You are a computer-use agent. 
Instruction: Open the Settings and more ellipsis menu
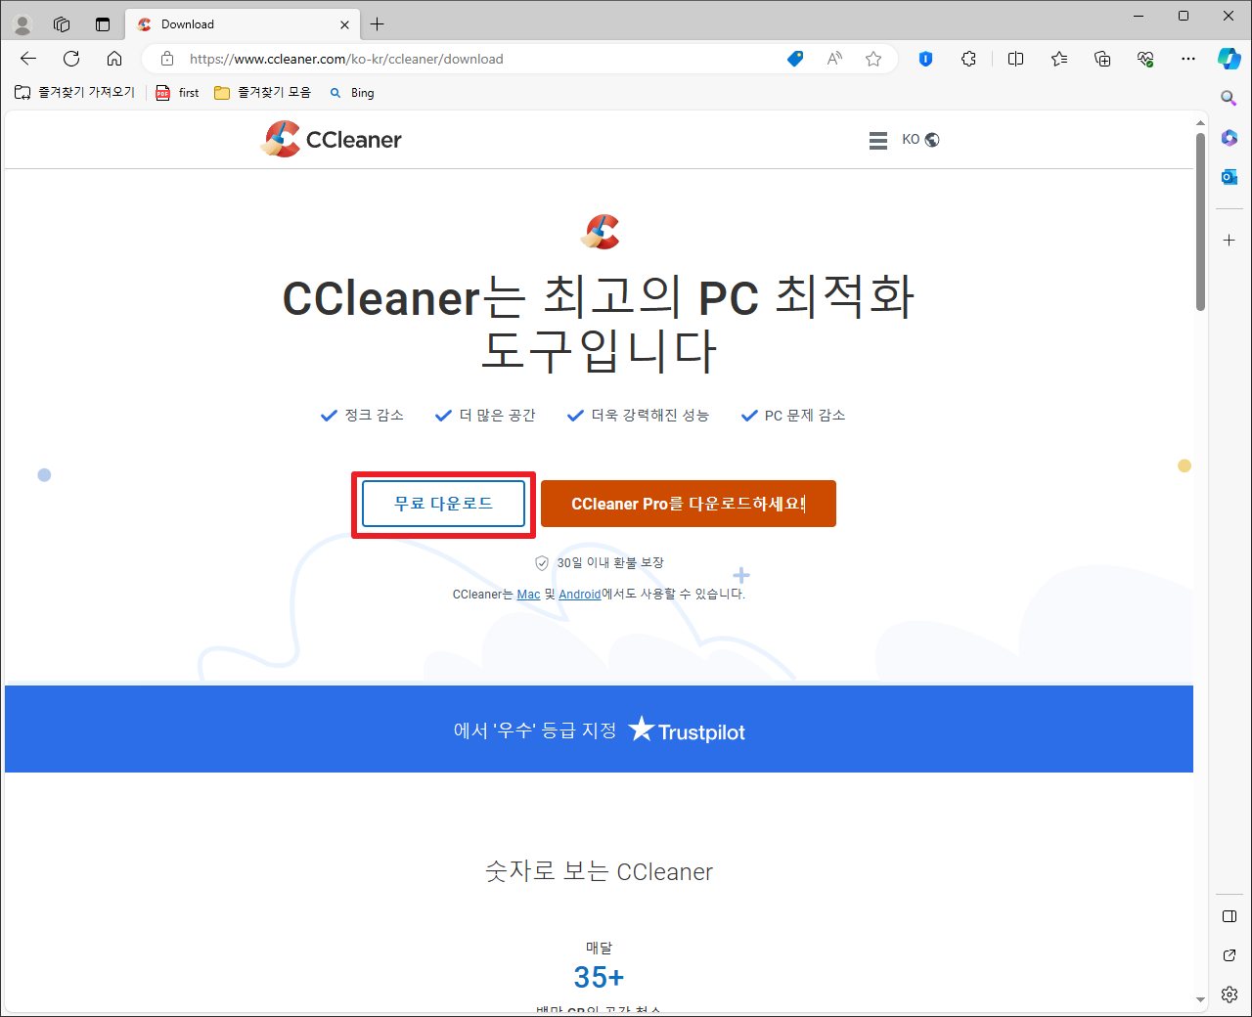coord(1188,59)
